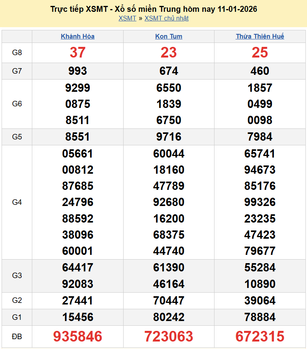The height and width of the screenshot is (349, 307).
Task: Click the red G8 number 37
Action: [78, 52]
